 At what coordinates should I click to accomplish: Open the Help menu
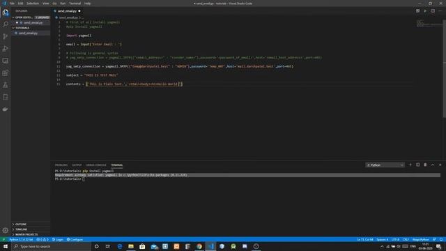tap(87, 3)
